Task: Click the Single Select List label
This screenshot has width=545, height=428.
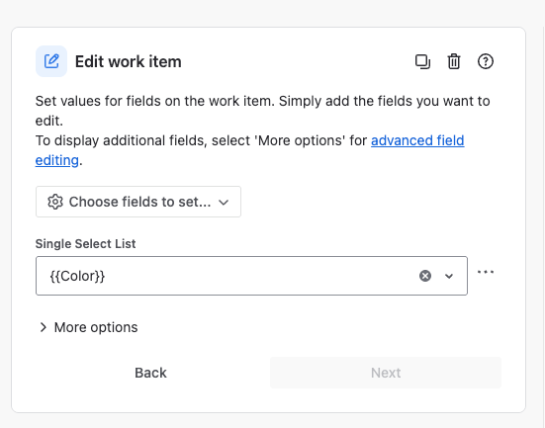Action: point(85,244)
